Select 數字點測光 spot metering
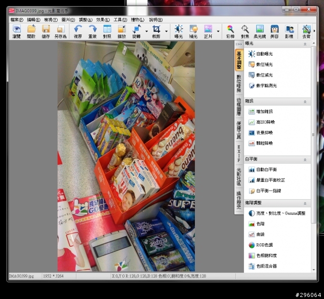 pos(262,86)
